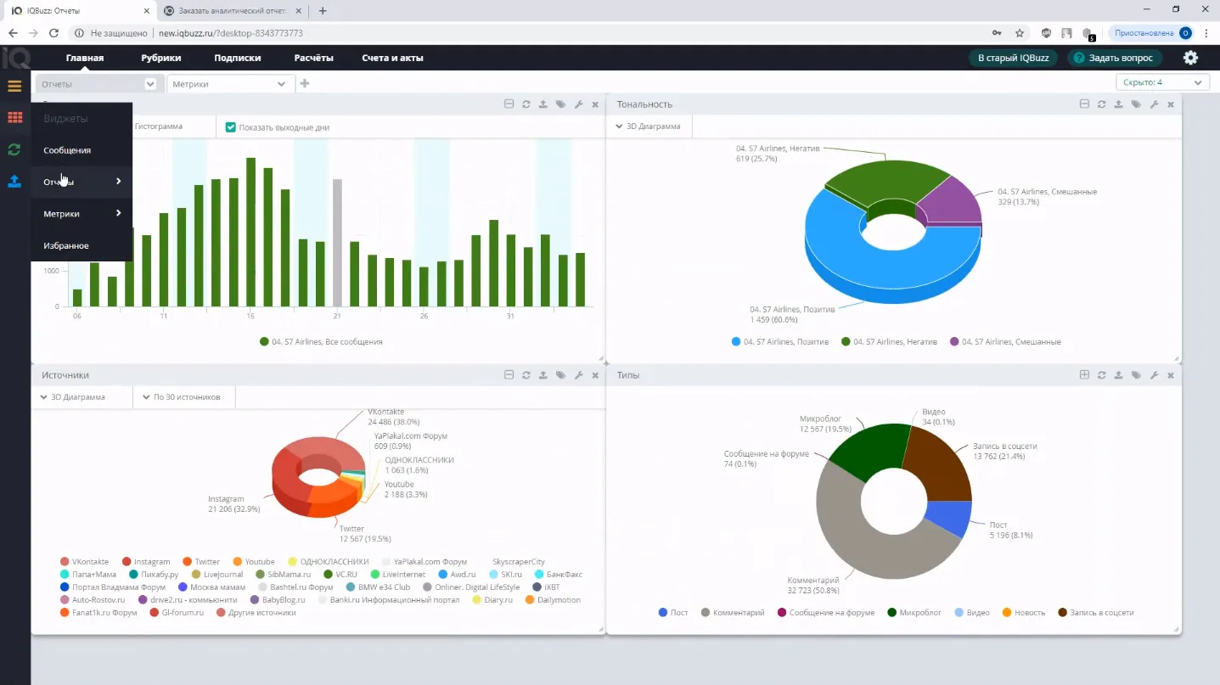This screenshot has height=685, width=1220.
Task: Click the blue upload icon in sidebar
Action: click(14, 181)
